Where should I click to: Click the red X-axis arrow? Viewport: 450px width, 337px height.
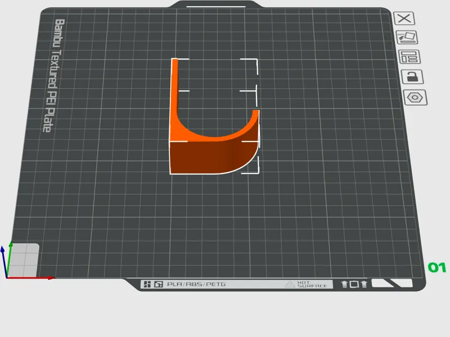30,277
